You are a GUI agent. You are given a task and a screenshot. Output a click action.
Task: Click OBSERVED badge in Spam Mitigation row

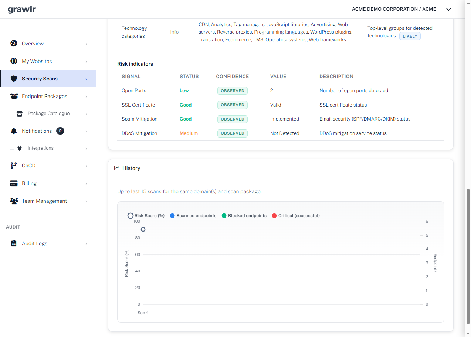pyautogui.click(x=233, y=119)
